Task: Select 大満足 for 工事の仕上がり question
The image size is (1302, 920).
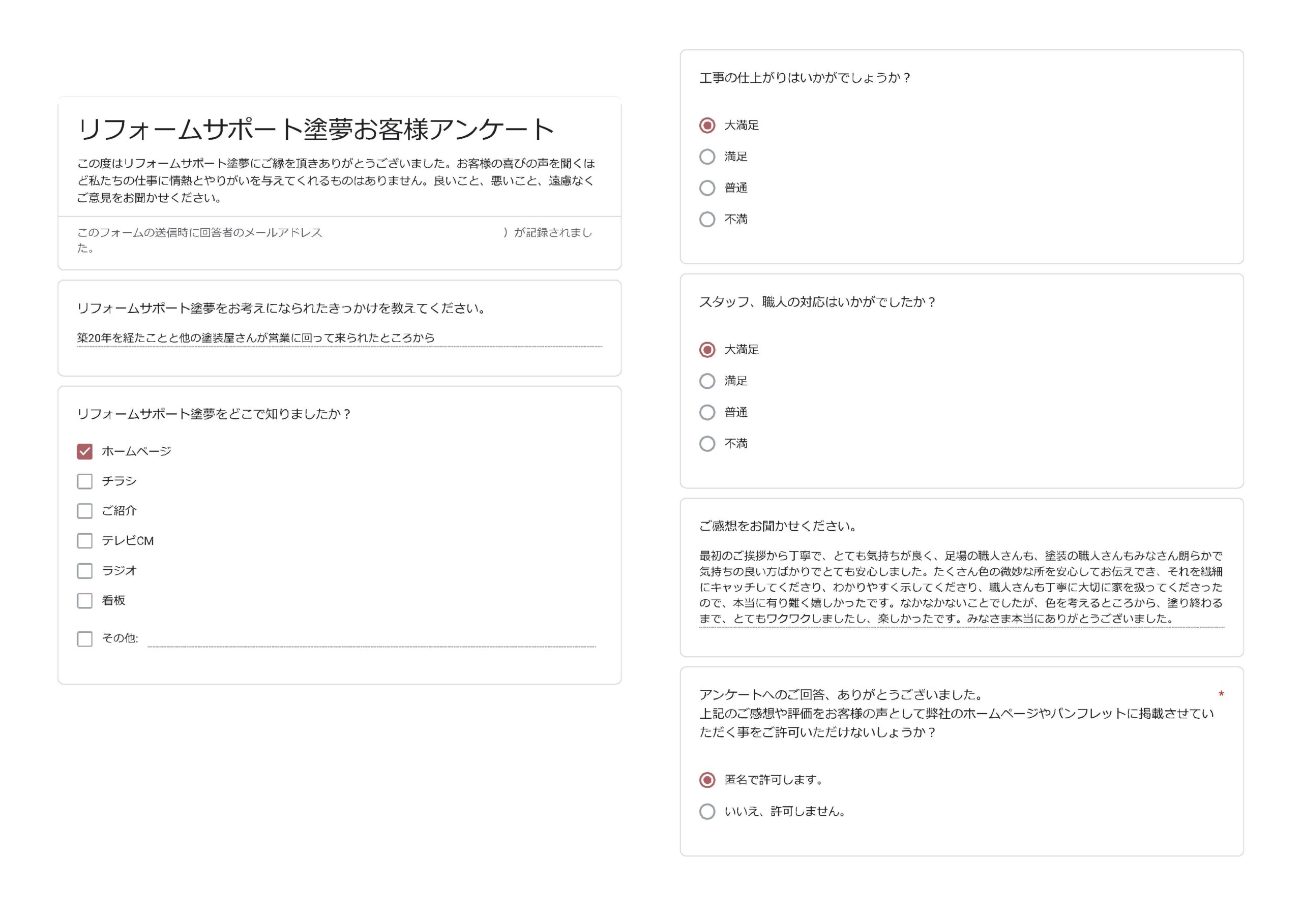Action: coord(707,125)
